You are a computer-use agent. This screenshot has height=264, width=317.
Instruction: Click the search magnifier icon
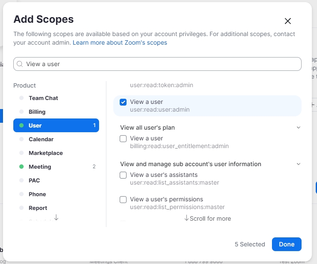(x=20, y=64)
